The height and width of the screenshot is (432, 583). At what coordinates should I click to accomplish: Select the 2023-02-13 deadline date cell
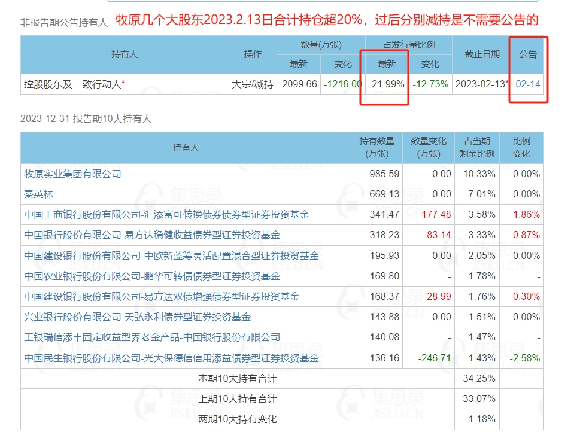click(482, 84)
